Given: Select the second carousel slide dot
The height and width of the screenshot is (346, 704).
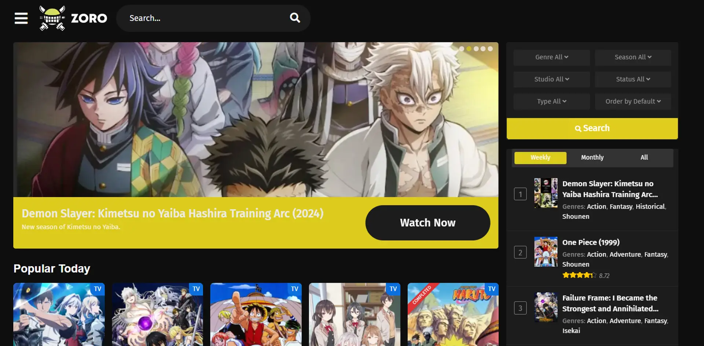Looking at the screenshot, I should [x=469, y=49].
